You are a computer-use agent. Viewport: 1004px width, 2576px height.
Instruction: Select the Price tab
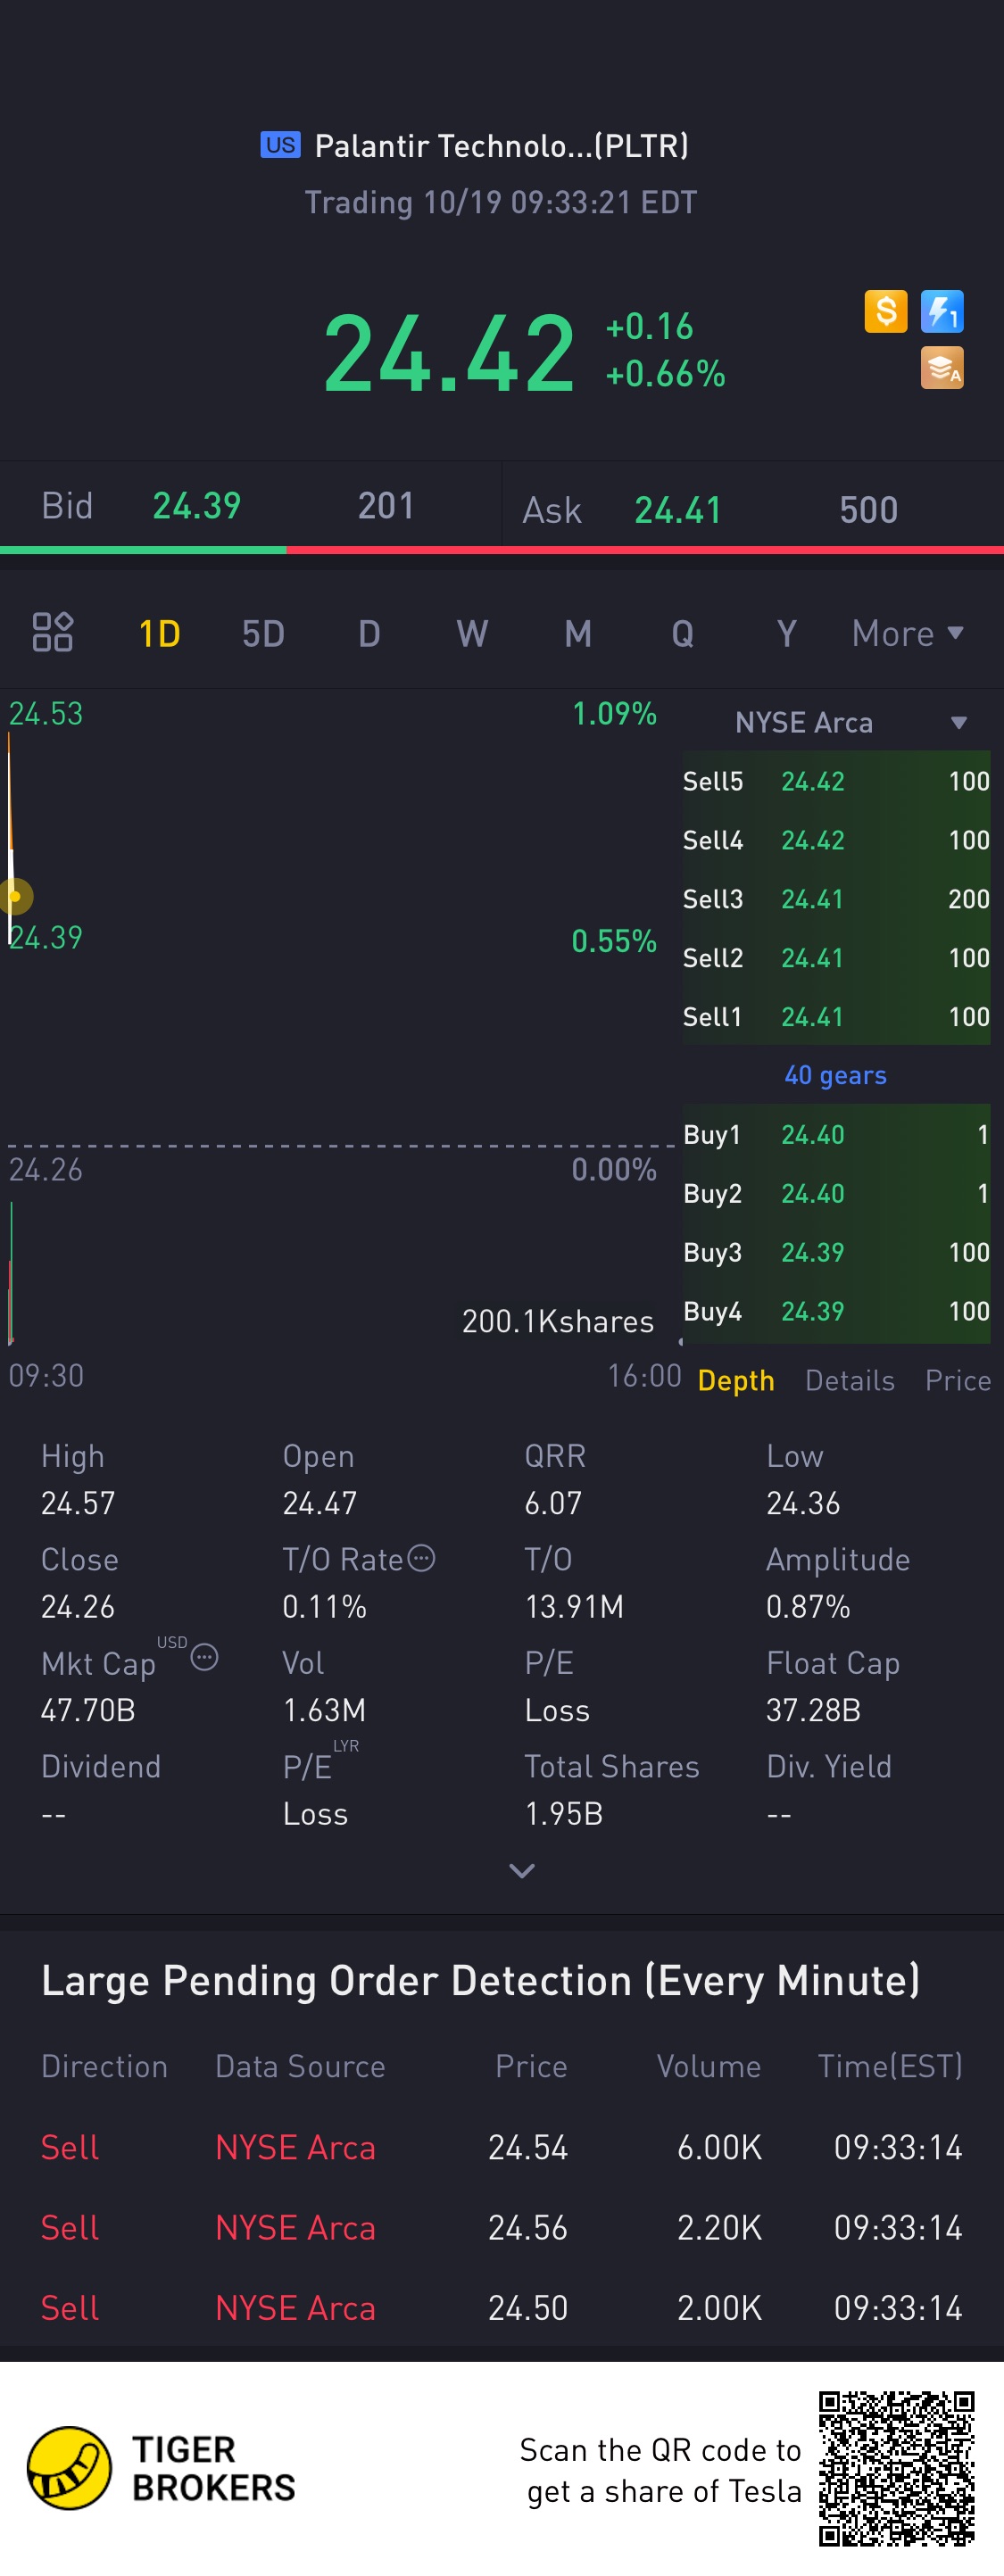pos(958,1380)
